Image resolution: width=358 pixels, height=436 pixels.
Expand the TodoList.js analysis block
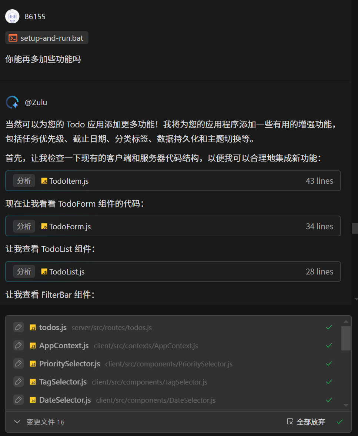point(173,272)
